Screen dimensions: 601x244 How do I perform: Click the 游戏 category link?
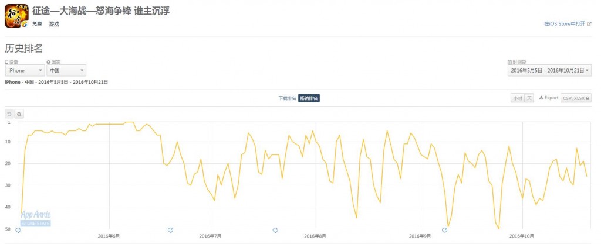pyautogui.click(x=54, y=23)
